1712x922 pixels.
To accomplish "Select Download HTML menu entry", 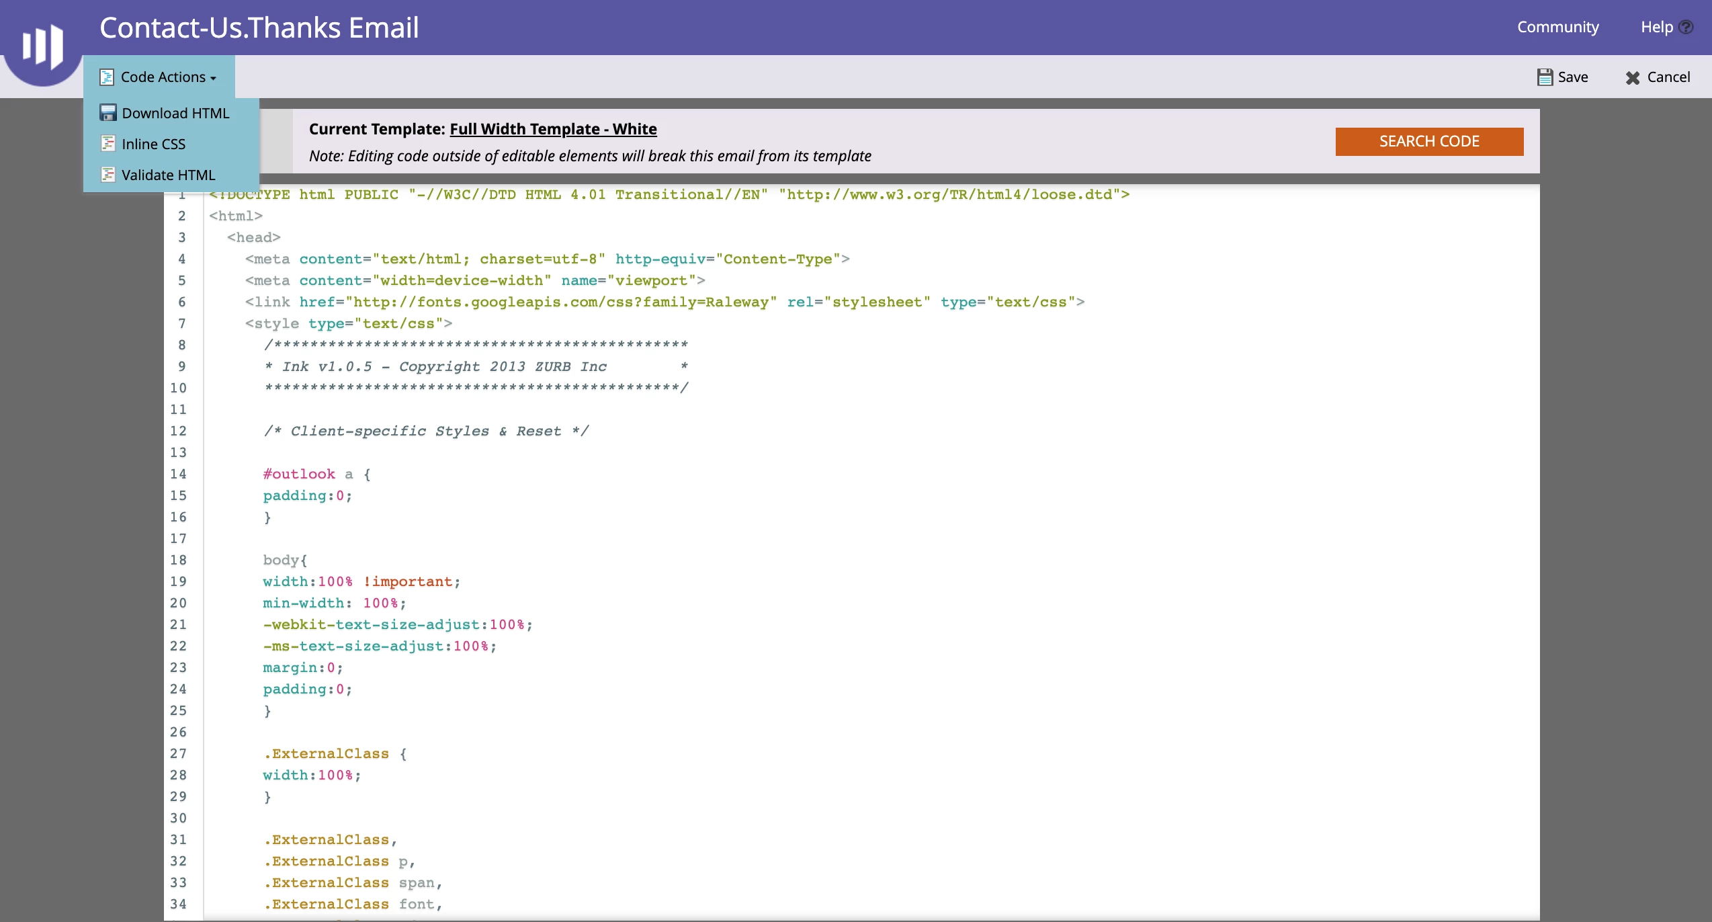I will pos(175,113).
